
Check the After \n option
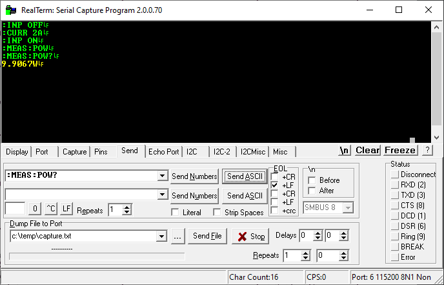[312, 191]
